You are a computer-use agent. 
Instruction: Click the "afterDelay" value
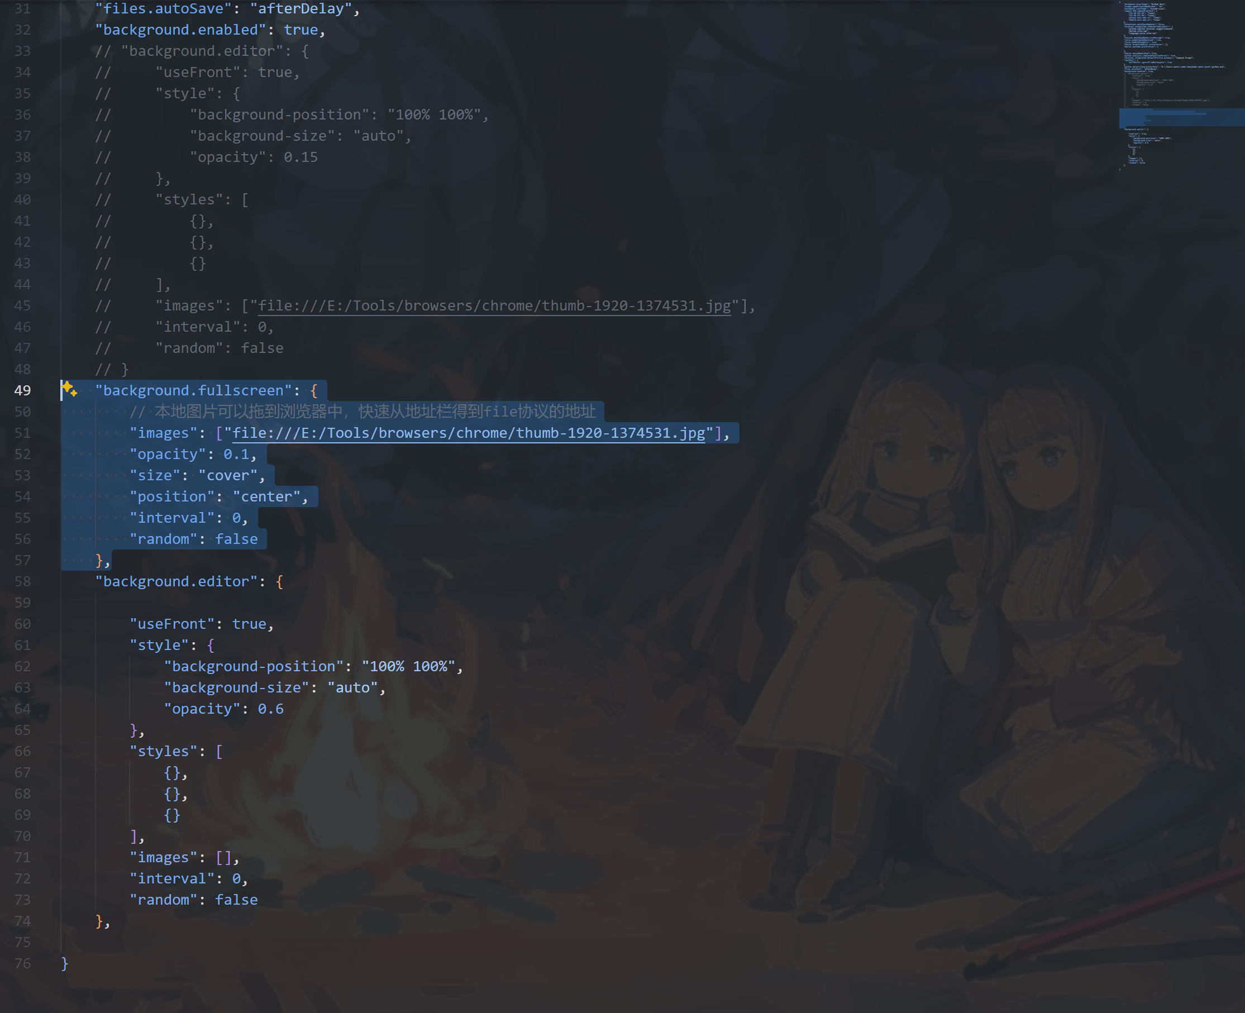tap(301, 9)
